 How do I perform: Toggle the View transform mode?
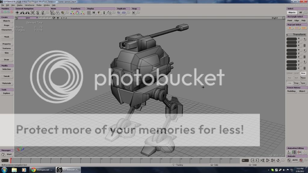click(x=303, y=73)
